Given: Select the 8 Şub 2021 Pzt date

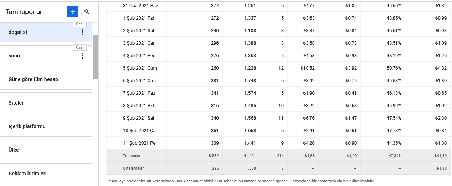Looking at the screenshot, I should (x=139, y=106).
